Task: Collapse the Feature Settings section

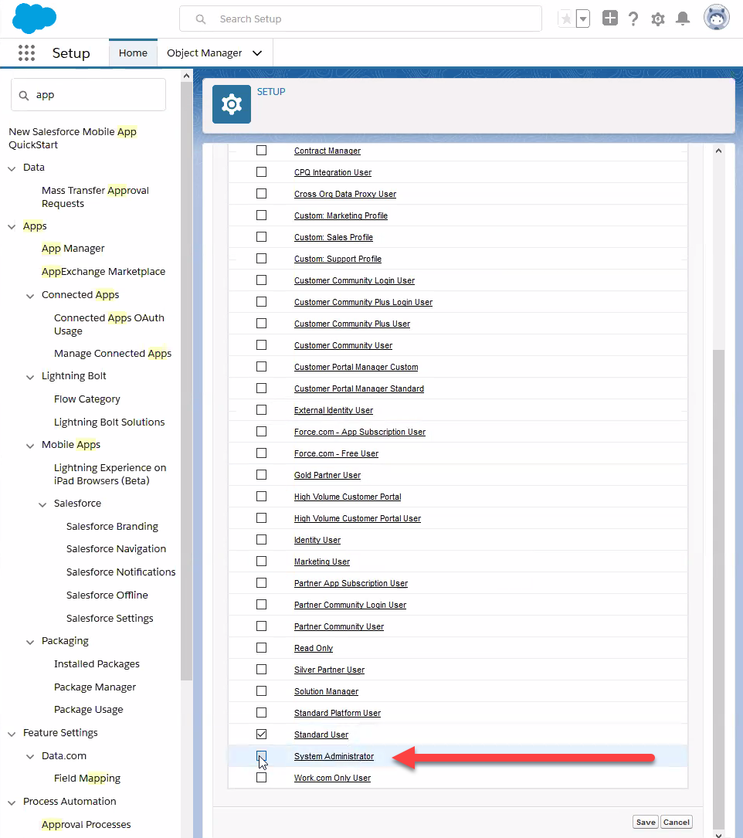Action: coord(12,734)
